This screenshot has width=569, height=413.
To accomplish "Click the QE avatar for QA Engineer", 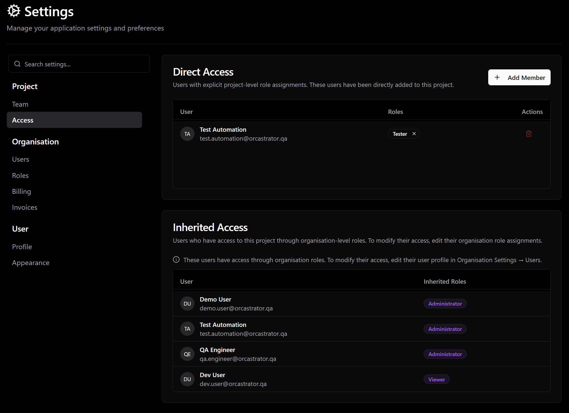I will point(187,354).
